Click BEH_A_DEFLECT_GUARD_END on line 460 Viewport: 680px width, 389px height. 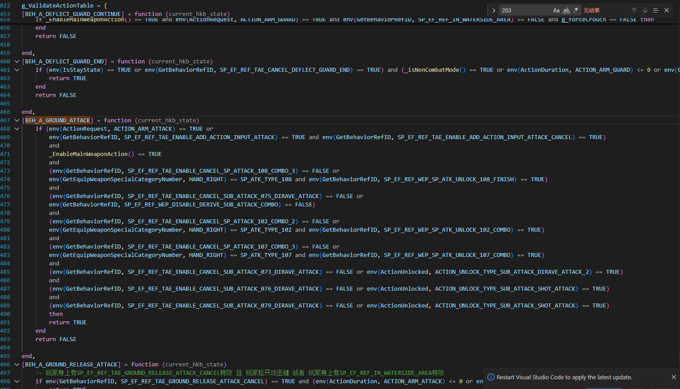[64, 62]
